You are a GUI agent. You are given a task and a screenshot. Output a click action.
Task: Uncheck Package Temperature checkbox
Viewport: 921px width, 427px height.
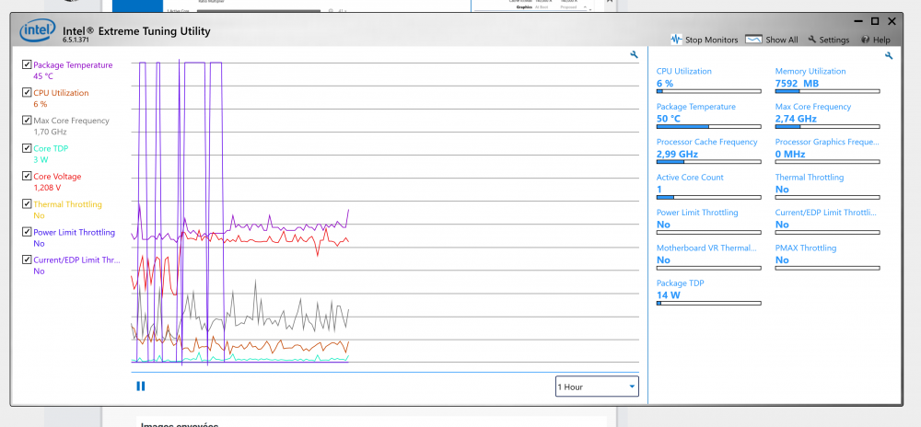pos(27,64)
